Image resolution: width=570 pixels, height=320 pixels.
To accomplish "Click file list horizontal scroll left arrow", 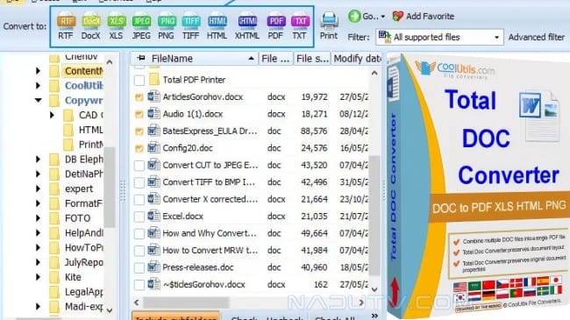I will pos(137,302).
